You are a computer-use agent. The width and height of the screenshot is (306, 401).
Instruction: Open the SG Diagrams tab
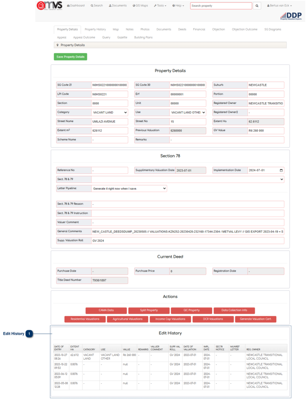tap(272, 30)
